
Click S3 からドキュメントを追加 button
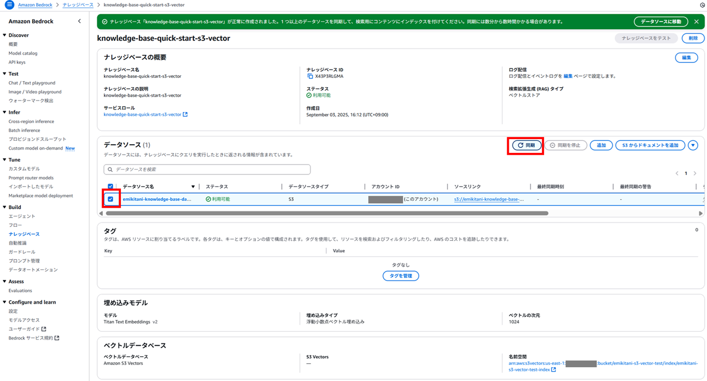pyautogui.click(x=651, y=145)
